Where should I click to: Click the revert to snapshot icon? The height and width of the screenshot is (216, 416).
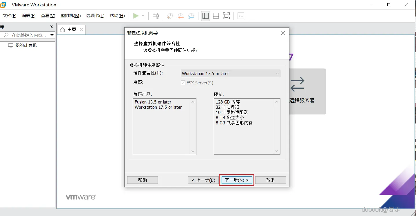tap(180, 16)
